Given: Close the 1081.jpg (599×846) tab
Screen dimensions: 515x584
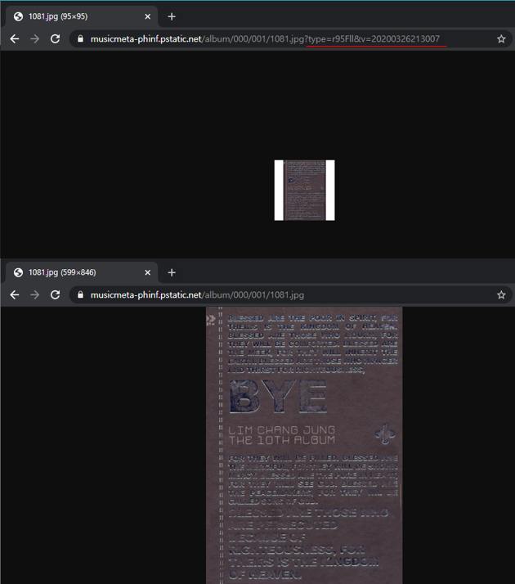Looking at the screenshot, I should point(148,272).
